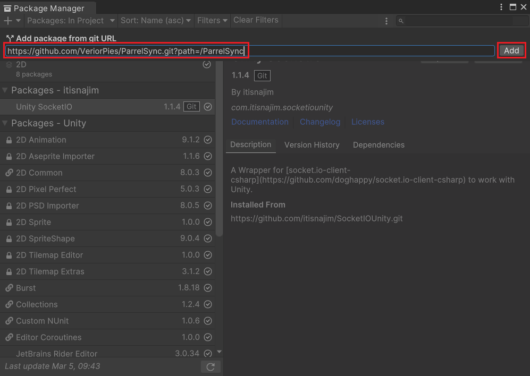The image size is (530, 376).
Task: Select the 2D SpriteShape package
Action: tap(107, 238)
